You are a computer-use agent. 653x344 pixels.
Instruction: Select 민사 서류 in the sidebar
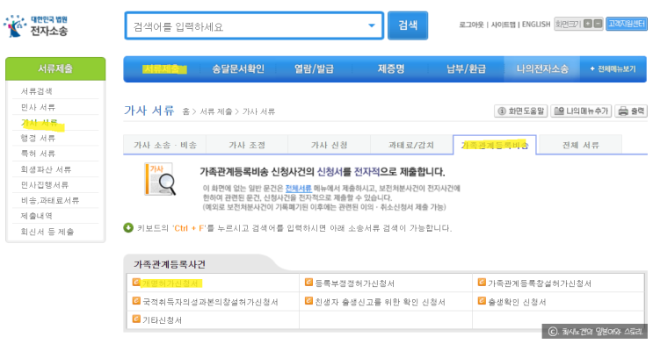coord(38,107)
